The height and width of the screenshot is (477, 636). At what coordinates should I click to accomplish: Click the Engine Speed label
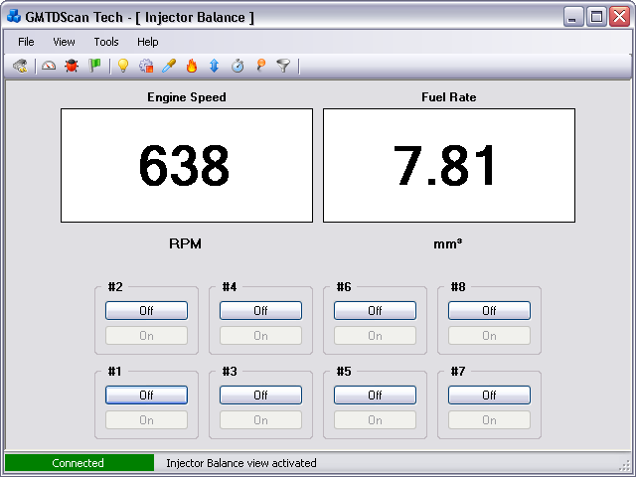pos(187,97)
